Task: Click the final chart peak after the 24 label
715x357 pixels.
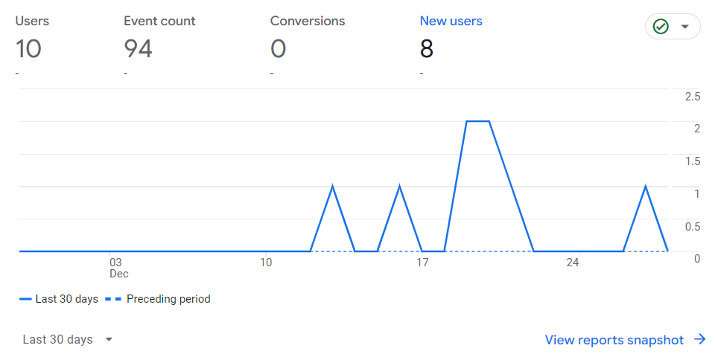Action: 645,186
